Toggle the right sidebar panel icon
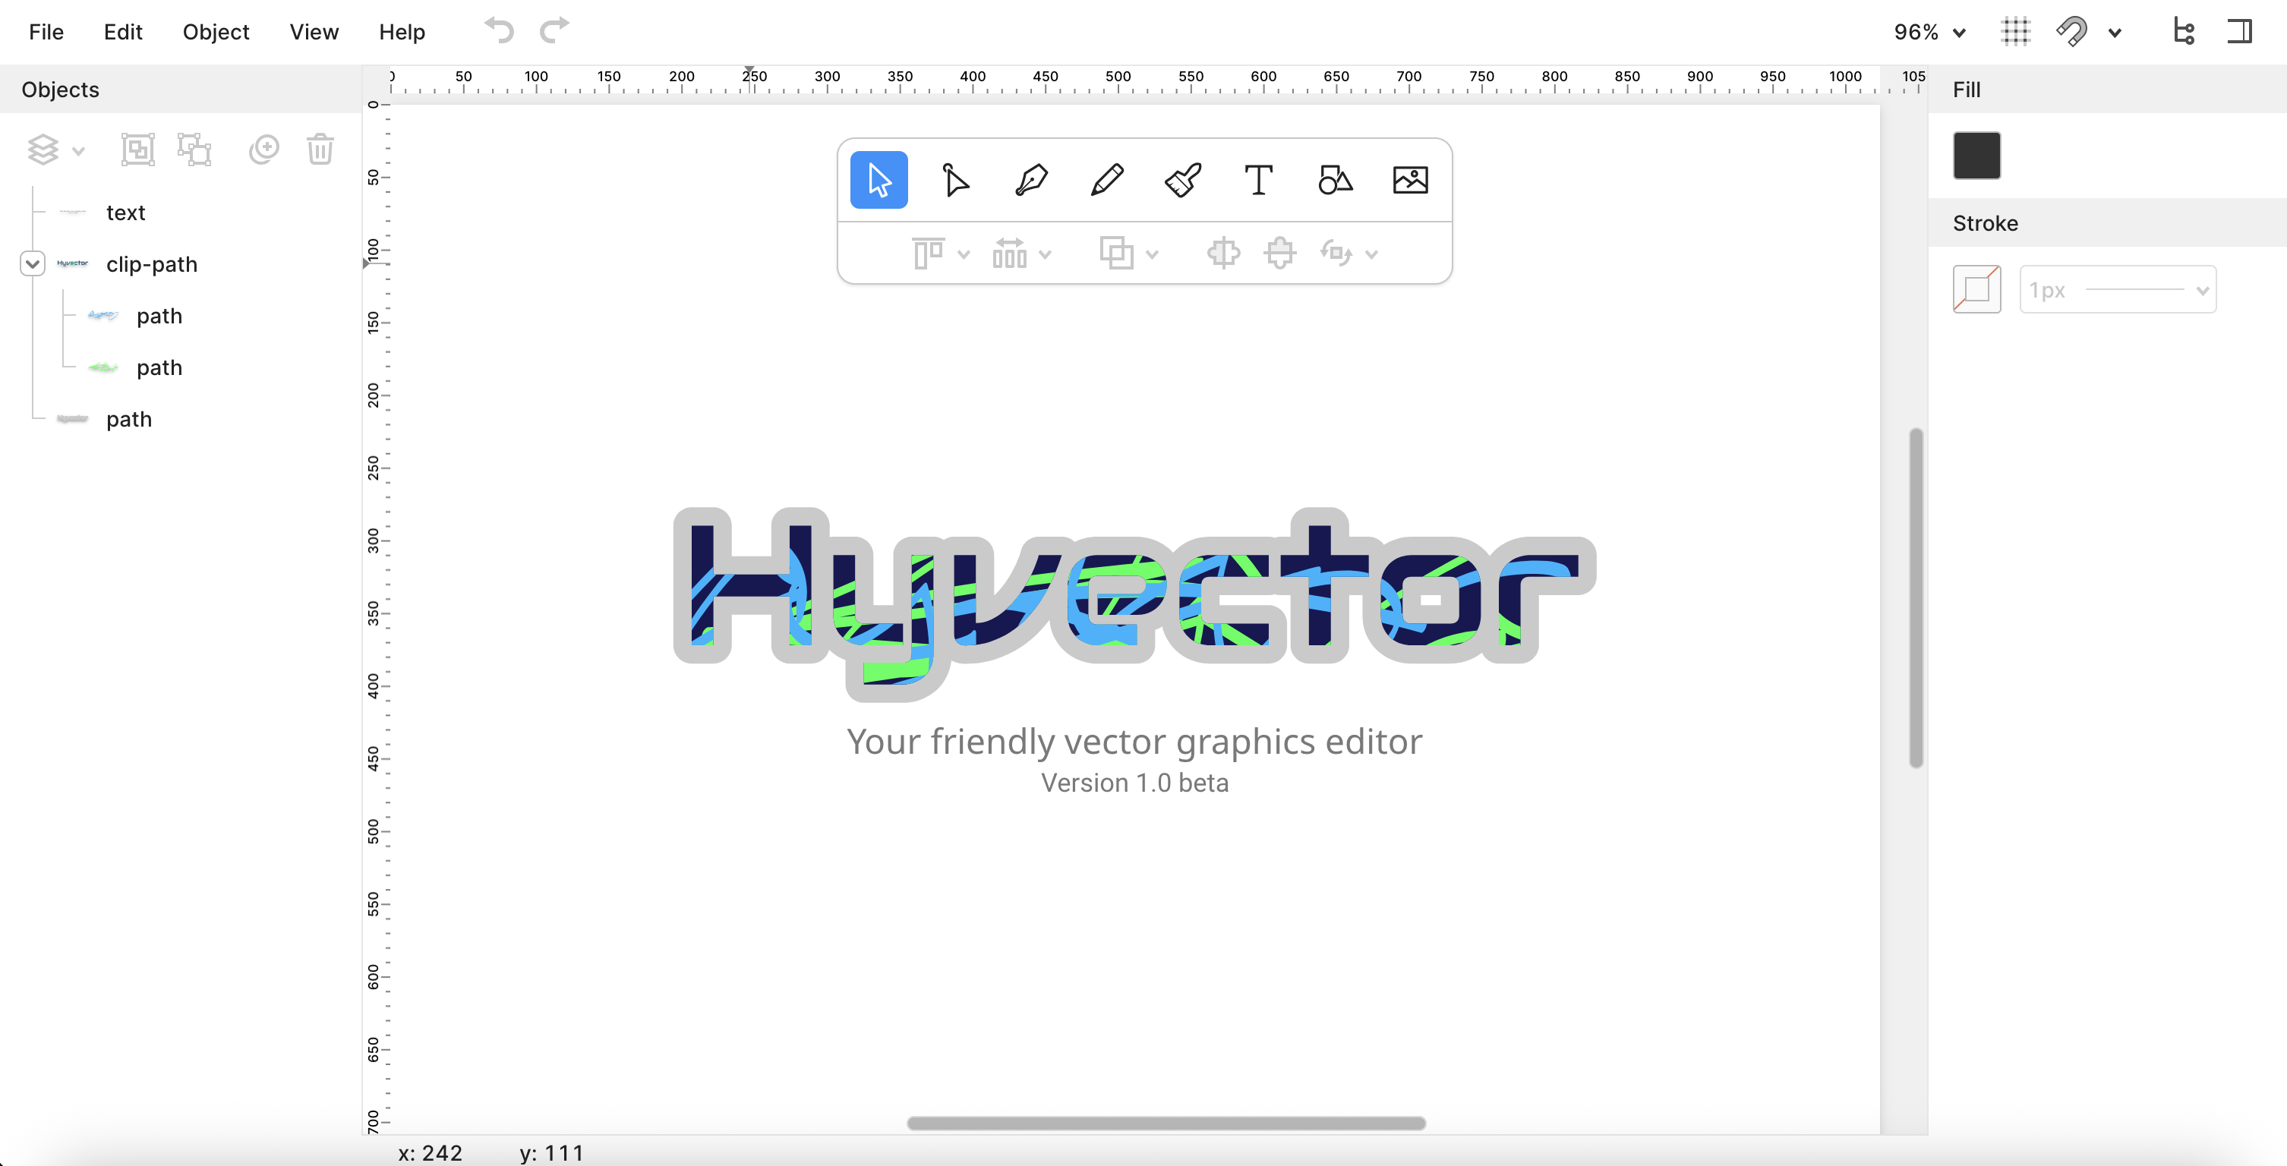This screenshot has width=2287, height=1166. point(2240,32)
